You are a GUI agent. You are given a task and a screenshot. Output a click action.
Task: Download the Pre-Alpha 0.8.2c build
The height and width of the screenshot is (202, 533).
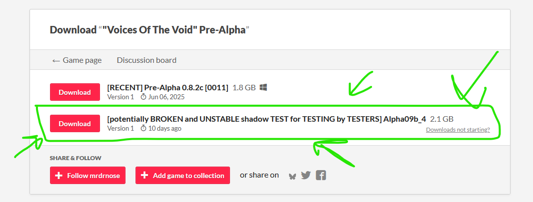point(74,92)
